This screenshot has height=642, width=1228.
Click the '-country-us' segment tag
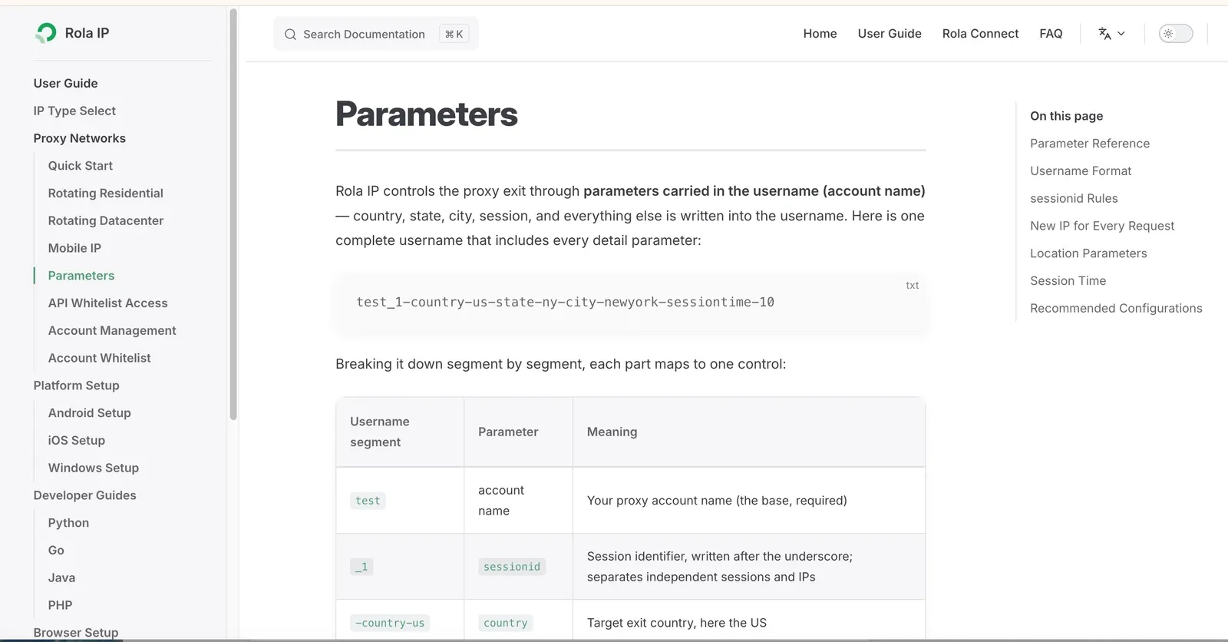pos(390,623)
